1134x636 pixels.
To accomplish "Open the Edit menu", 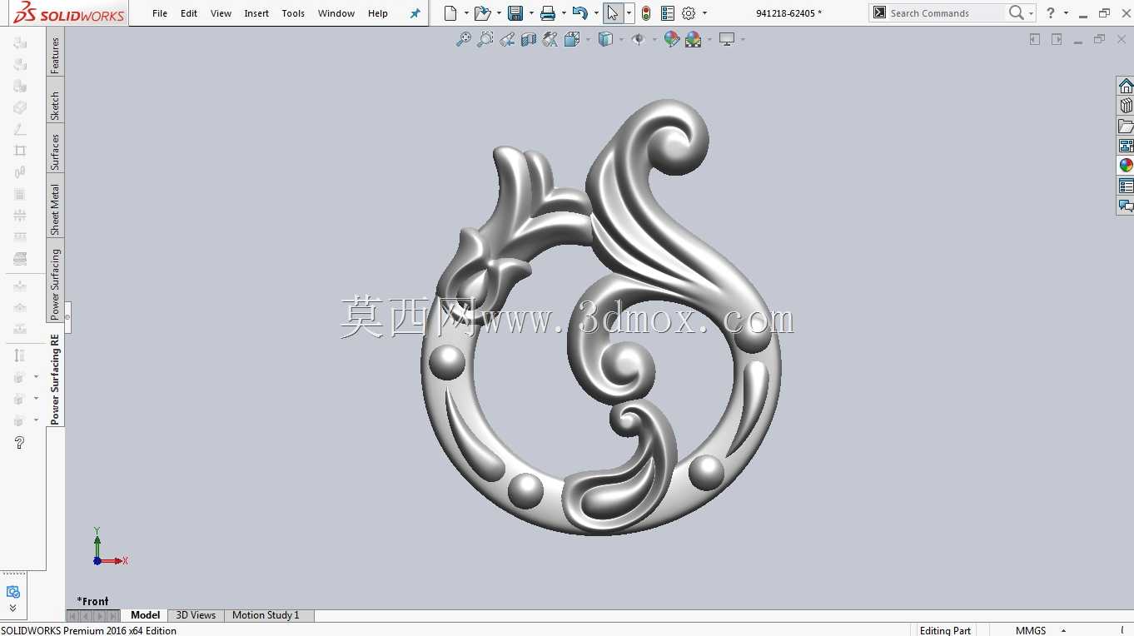I will (x=189, y=13).
